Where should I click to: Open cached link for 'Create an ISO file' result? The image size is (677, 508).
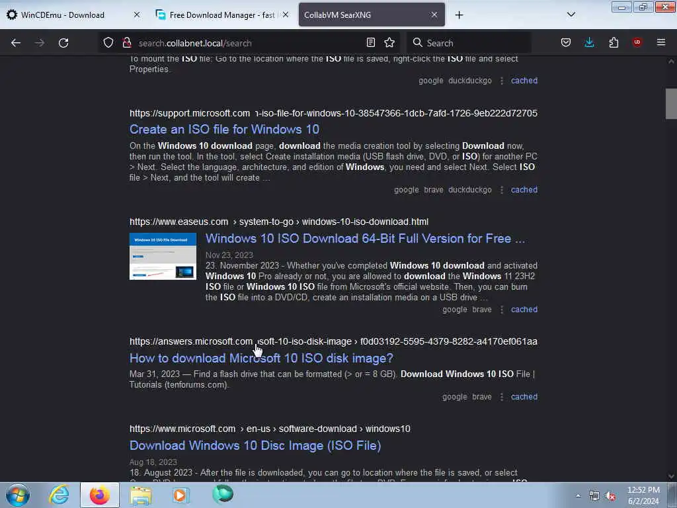coord(524,190)
